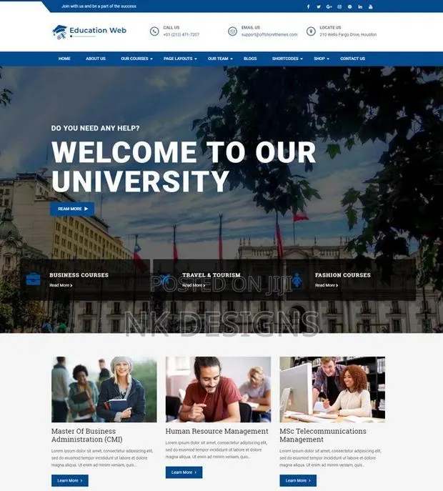Click Learn More under MSc Telecommunications Management
Viewport: 443px width, 491px height.
click(298, 480)
